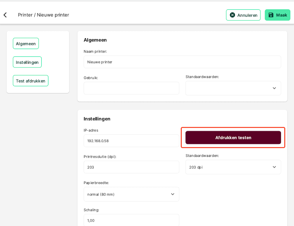
Task: Click the save disk icon in Maak
Action: (x=271, y=15)
